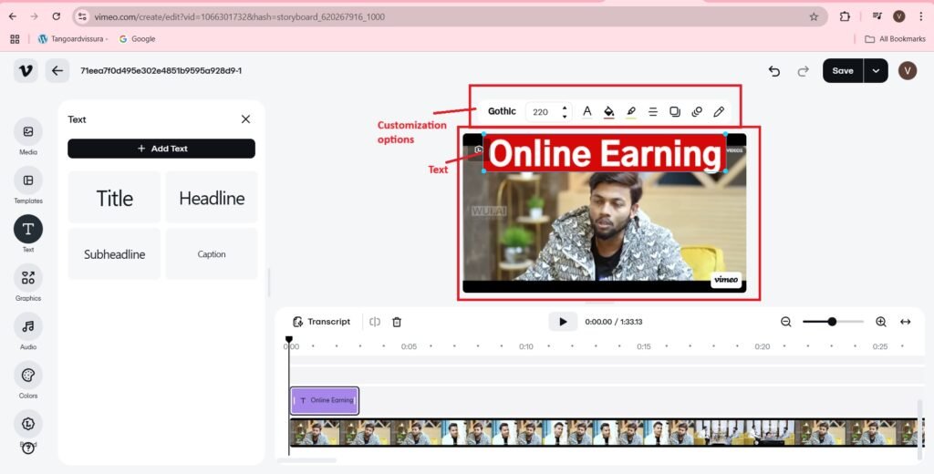
Task: Select the Online Earning text clip on timeline
Action: 325,401
